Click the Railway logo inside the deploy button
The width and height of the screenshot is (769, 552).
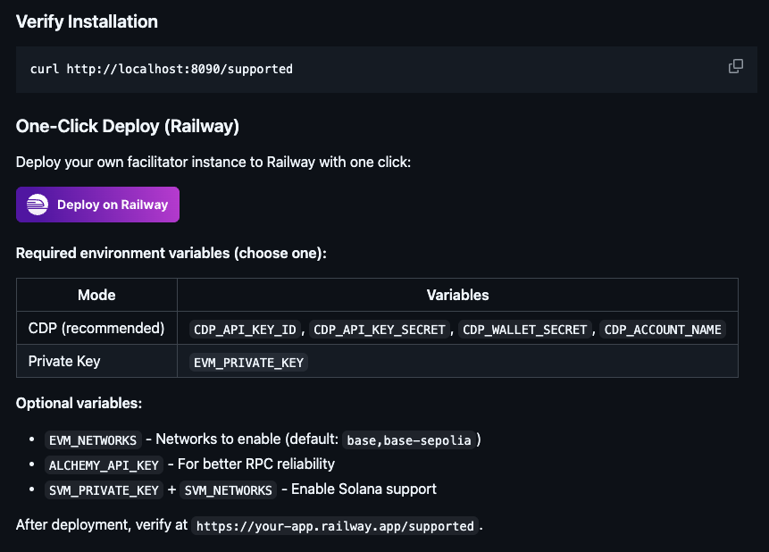click(36, 205)
